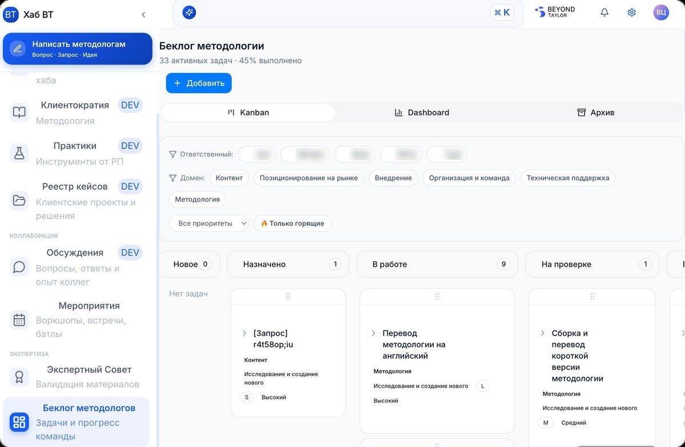Click the Новое column header
Screen dimensions: 685x447
[190, 265]
